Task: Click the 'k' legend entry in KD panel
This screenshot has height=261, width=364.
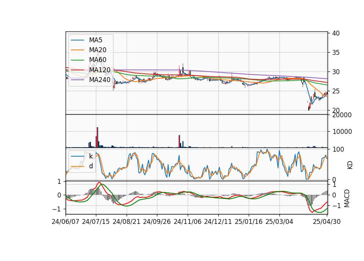Action: click(91, 156)
